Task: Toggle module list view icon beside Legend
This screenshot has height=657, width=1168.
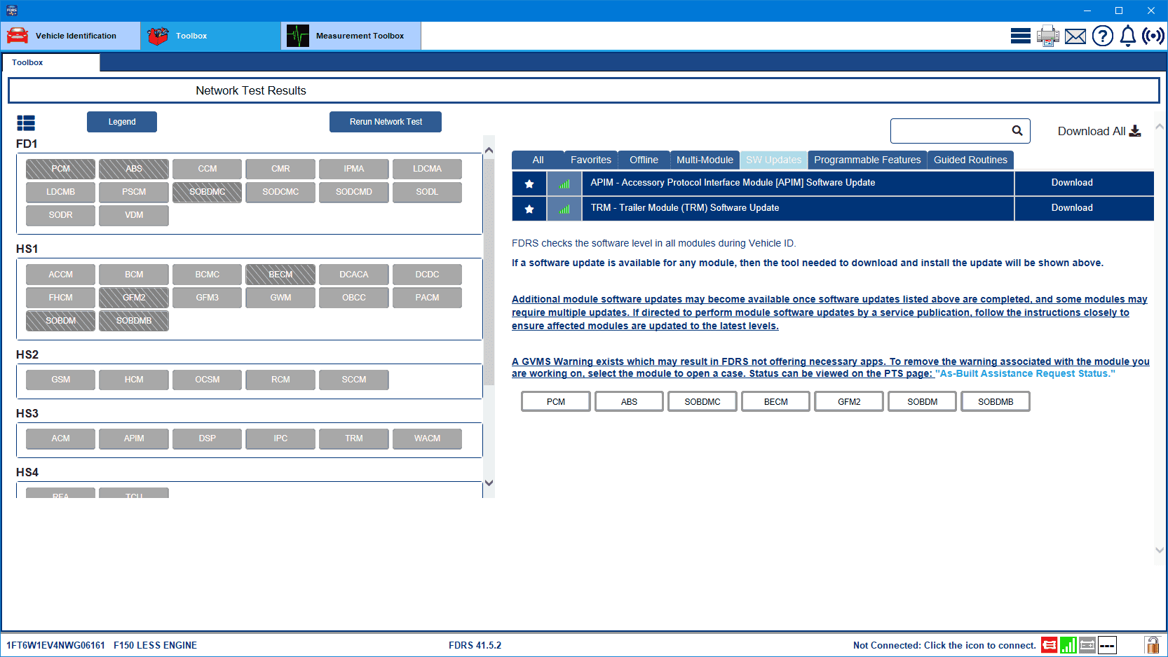Action: point(26,123)
